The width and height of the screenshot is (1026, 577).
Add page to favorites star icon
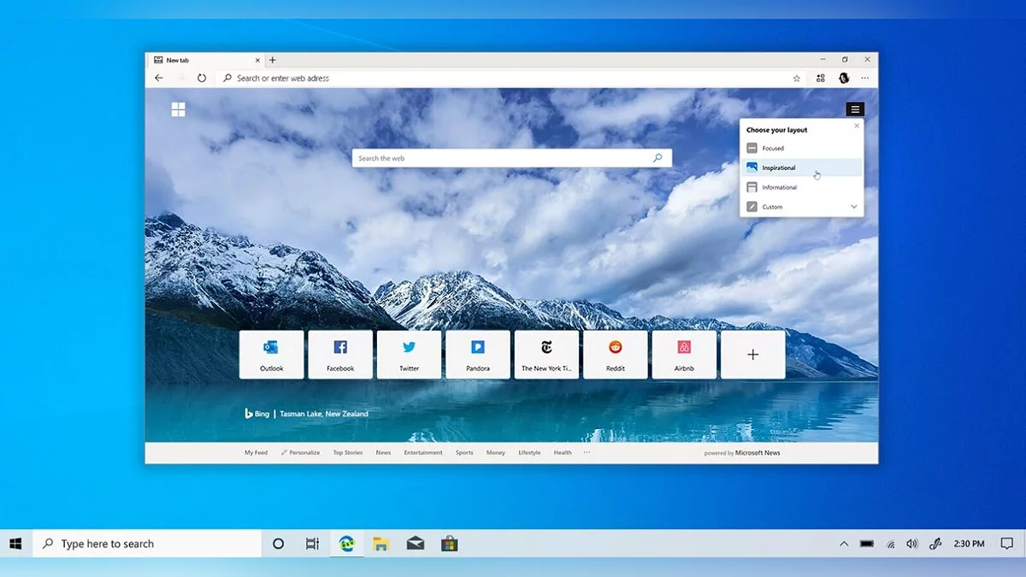[797, 78]
